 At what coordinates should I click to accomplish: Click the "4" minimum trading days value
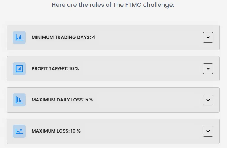pyautogui.click(x=94, y=37)
